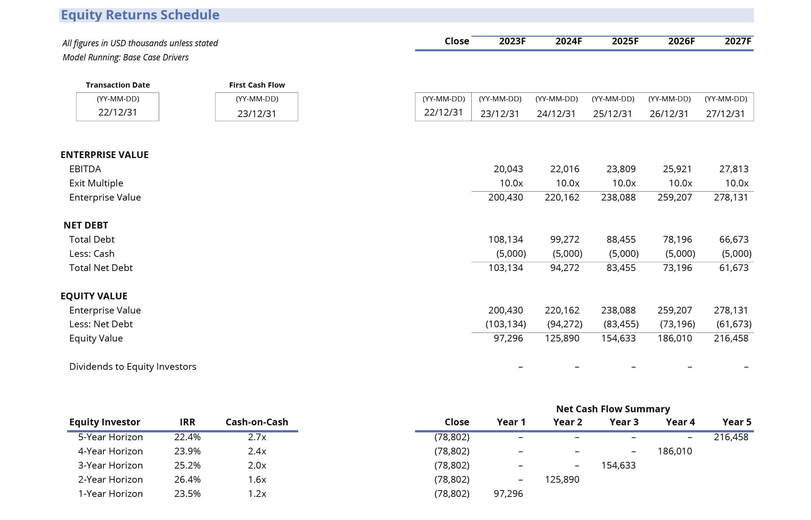
Task: Select the 3-Year Horizon cash-on-cash 2.0x
Action: [257, 465]
